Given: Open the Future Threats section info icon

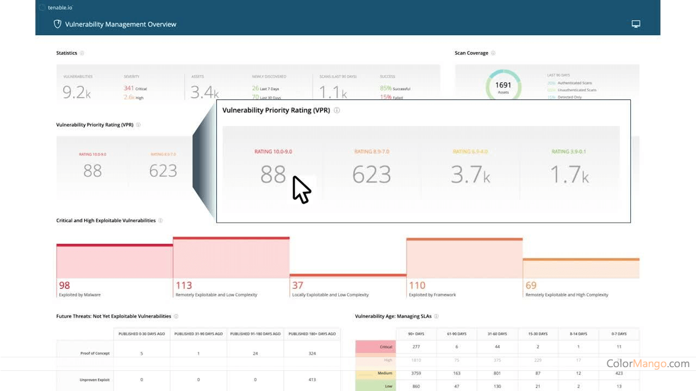Looking at the screenshot, I should tap(175, 316).
